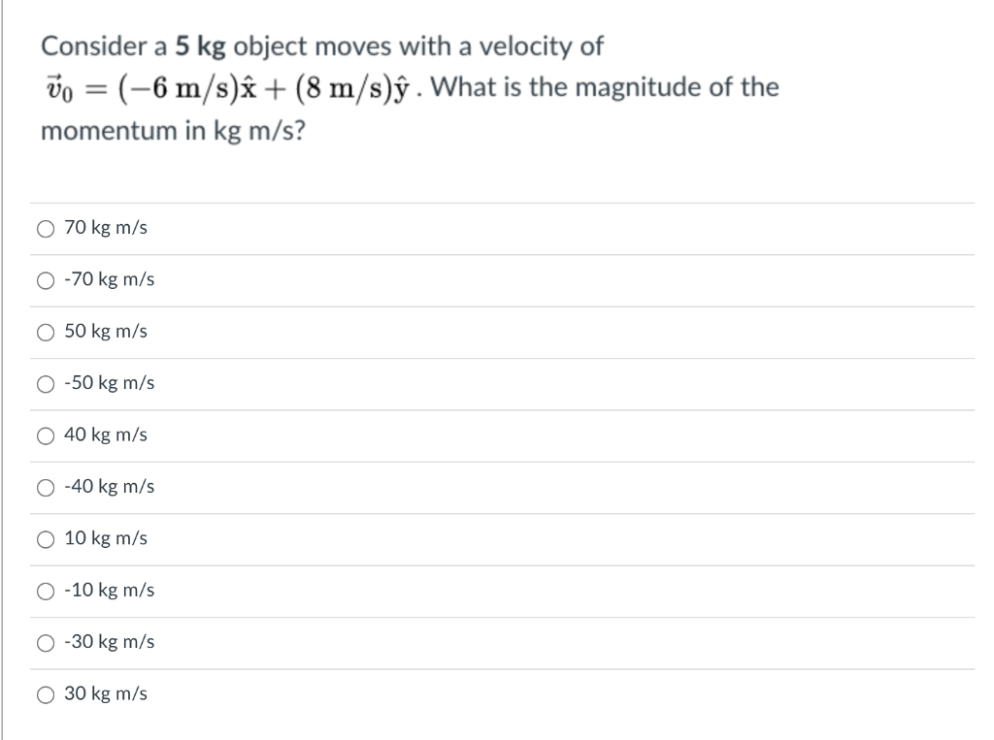
Task: Mark the -10 kg m/s radio button
Action: tap(46, 591)
